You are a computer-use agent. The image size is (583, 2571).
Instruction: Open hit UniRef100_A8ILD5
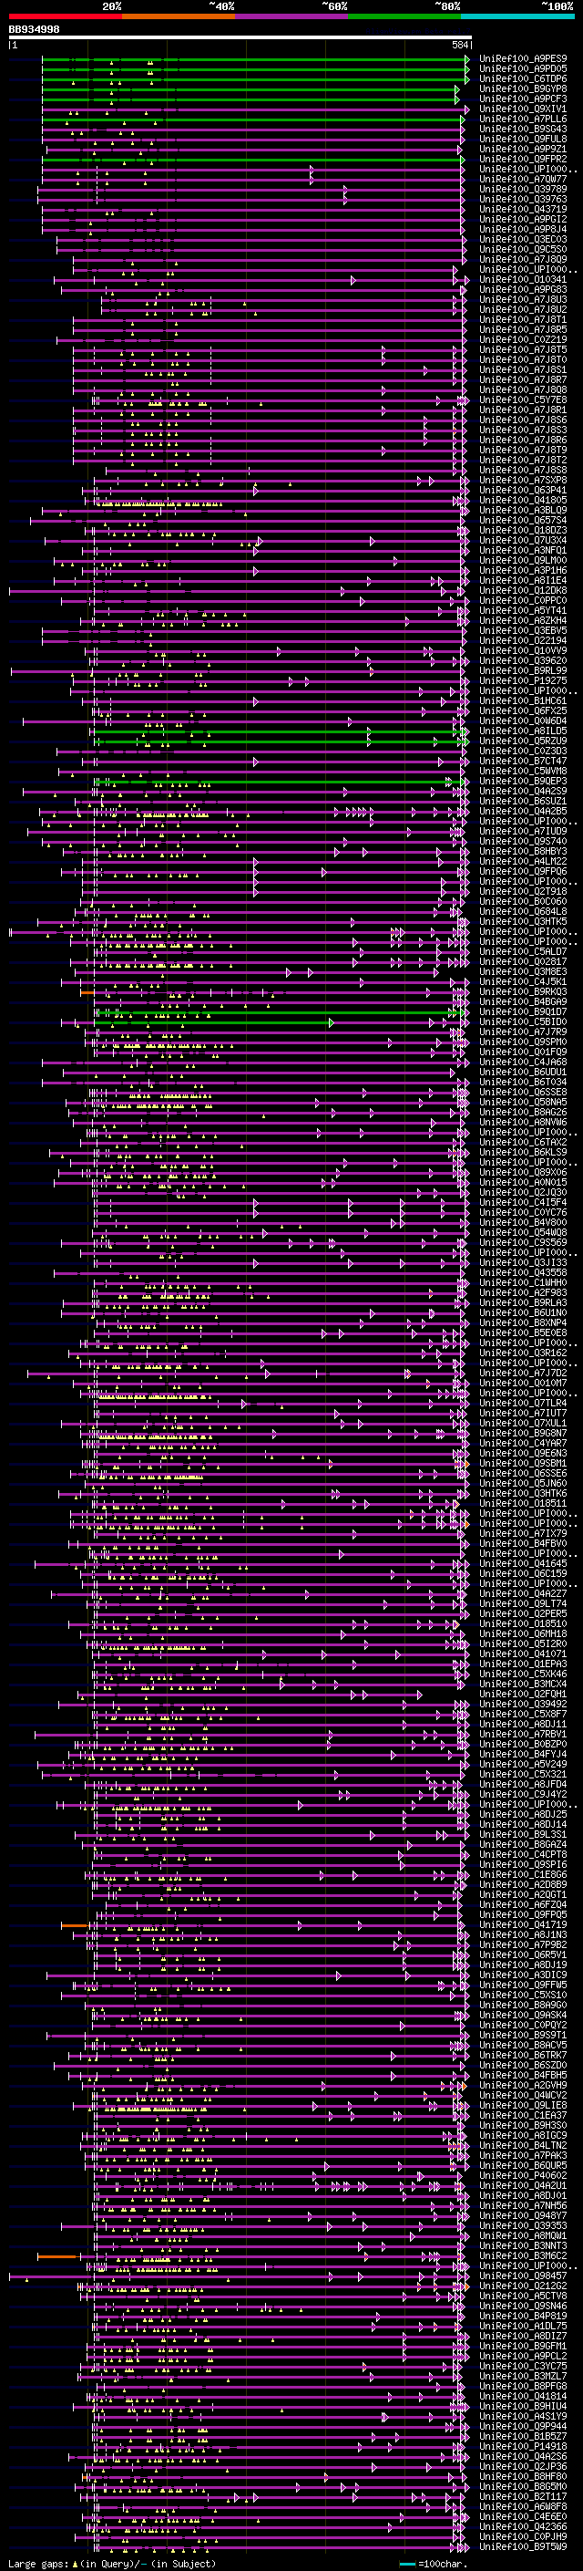click(x=523, y=731)
